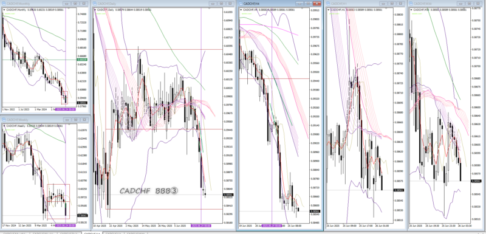Click the 0.74000 price on Monthly price scale
The image size is (486, 234).
[83, 14]
